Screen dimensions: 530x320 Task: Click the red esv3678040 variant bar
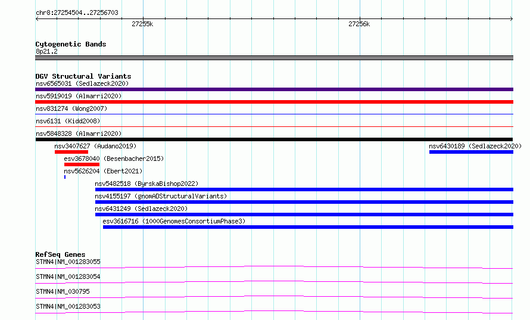pos(82,164)
